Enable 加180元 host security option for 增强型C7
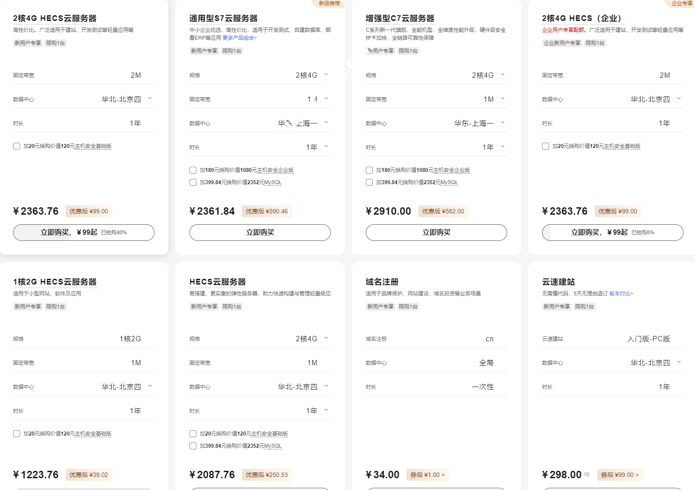 tap(369, 170)
